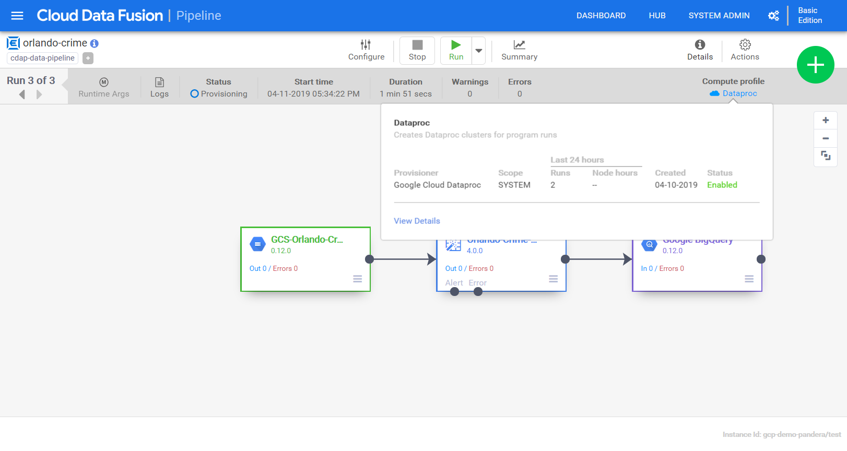Open GCS-Orlando-Cr node hamburger menu

[357, 279]
